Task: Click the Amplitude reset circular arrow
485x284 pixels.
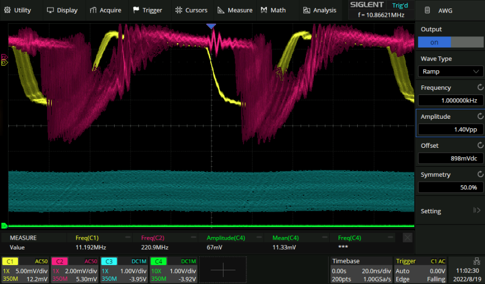Action: [480, 116]
